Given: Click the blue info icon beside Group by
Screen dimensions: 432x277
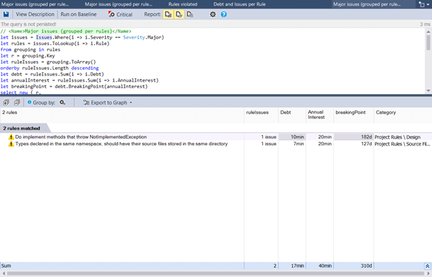Looking at the screenshot, I should [x=29, y=102].
